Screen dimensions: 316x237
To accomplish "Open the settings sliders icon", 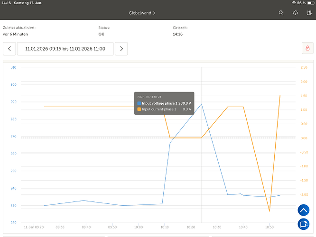I will tap(308, 13).
